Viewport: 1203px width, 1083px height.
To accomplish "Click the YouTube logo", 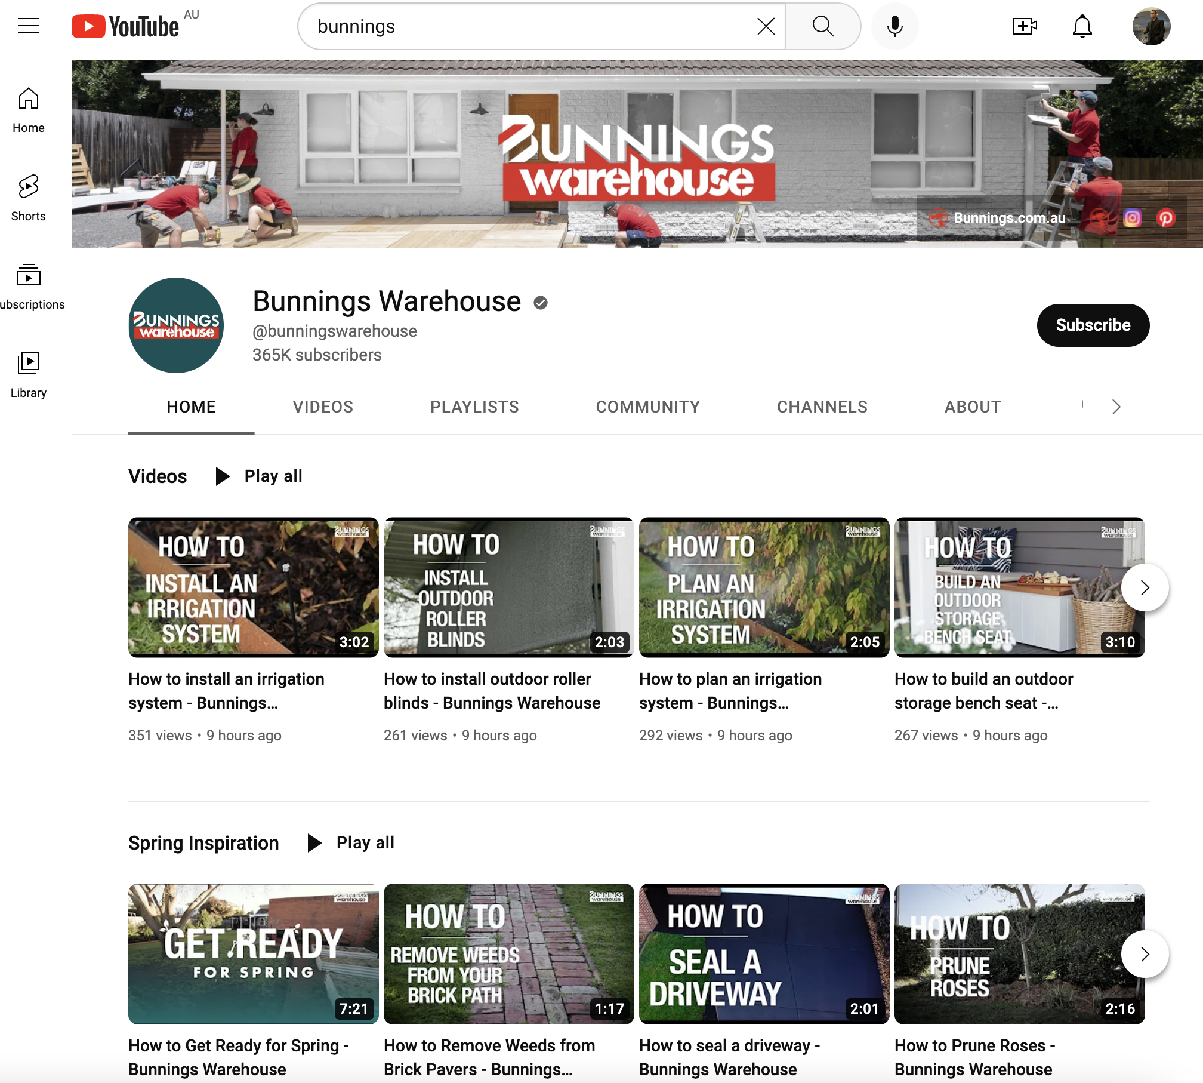I will pos(125,26).
